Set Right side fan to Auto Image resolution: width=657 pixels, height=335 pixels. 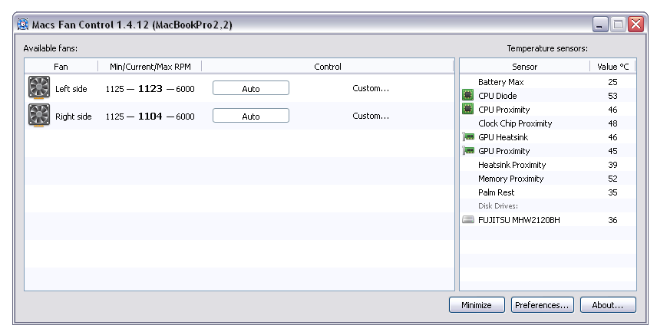[x=250, y=116]
